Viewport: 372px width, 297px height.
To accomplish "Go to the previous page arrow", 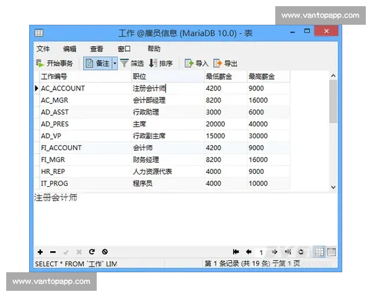I will pos(249,252).
